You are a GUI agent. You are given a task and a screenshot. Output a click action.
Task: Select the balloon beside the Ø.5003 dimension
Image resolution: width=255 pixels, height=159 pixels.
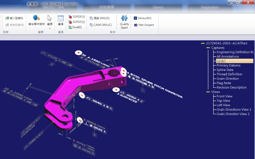click(80, 120)
